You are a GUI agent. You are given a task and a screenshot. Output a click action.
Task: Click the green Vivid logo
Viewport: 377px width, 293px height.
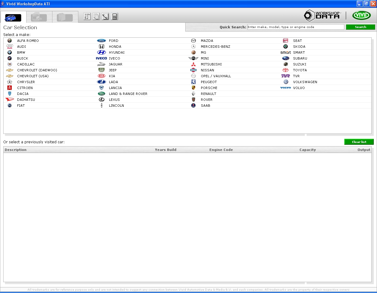click(362, 15)
